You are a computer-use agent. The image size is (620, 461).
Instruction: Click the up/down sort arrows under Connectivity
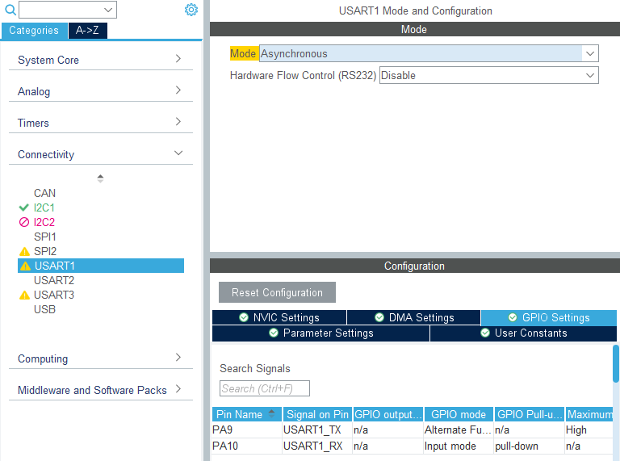click(x=100, y=178)
